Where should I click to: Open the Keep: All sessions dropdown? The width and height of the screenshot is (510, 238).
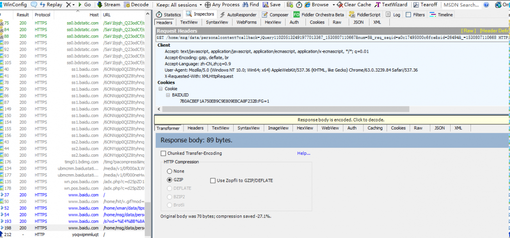click(x=179, y=5)
